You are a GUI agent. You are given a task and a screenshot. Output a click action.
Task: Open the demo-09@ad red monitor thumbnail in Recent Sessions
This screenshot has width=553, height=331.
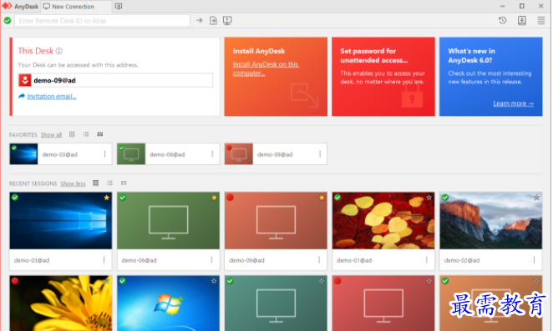point(276,220)
